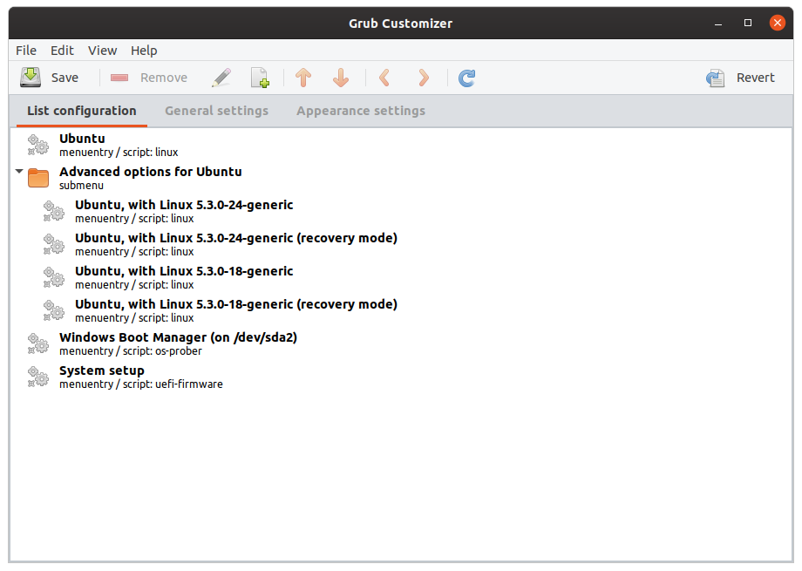The height and width of the screenshot is (571, 802).
Task: Minimize the Grub Customizer window
Action: coord(718,24)
